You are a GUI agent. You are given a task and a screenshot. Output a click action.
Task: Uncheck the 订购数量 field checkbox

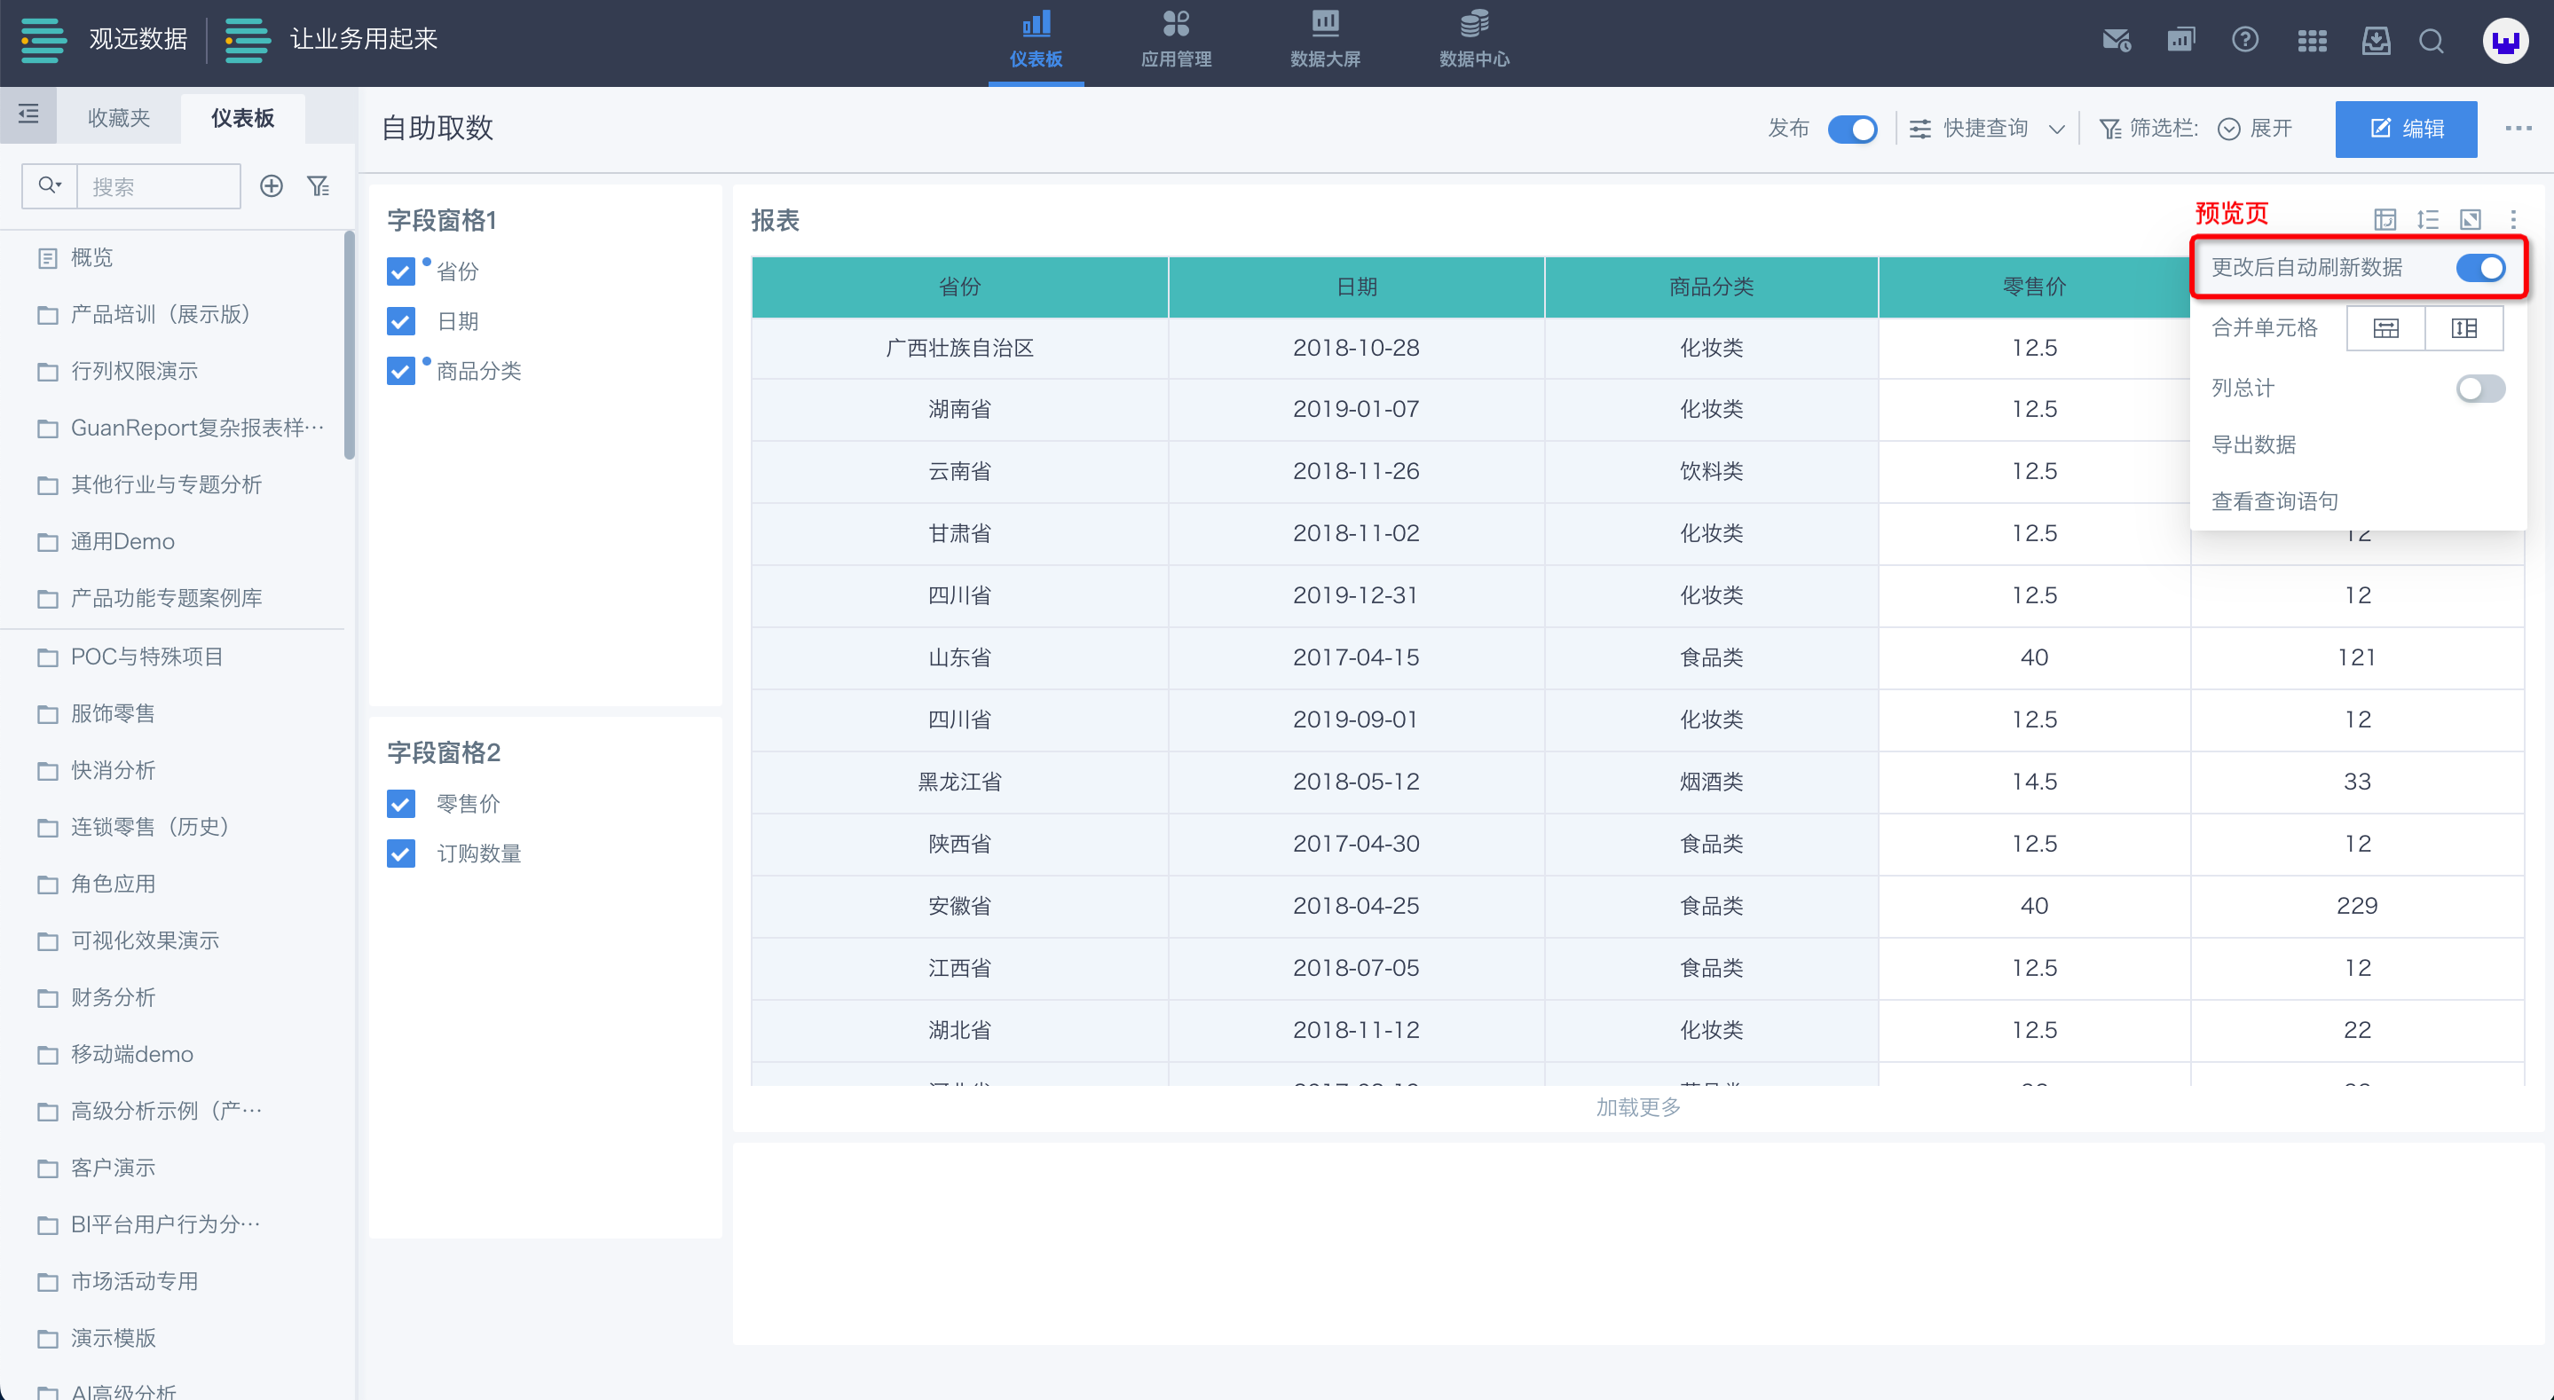point(400,853)
